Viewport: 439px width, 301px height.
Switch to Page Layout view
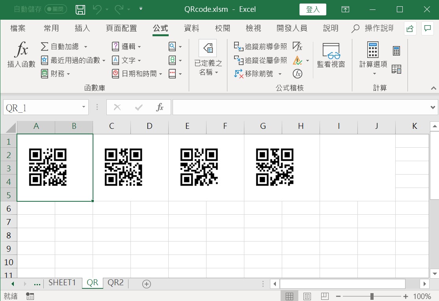click(x=307, y=296)
